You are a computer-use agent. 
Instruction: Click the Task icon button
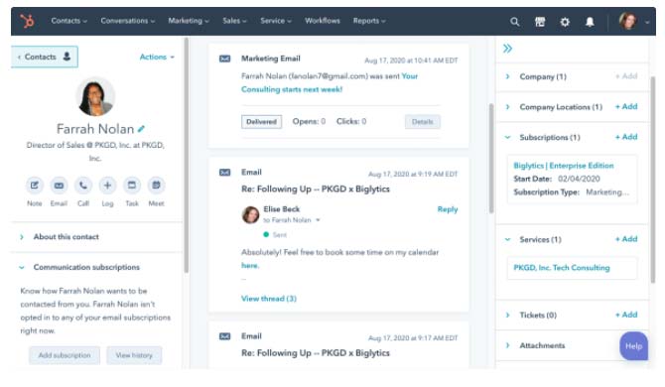click(x=132, y=186)
